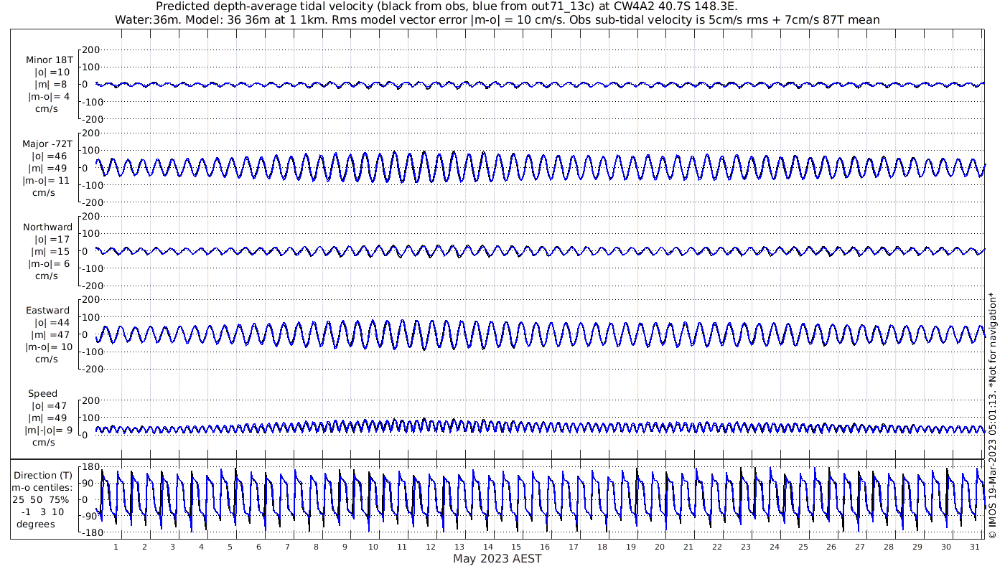Click the '180' tick on Direction axis
1005x574 pixels.
(x=90, y=467)
